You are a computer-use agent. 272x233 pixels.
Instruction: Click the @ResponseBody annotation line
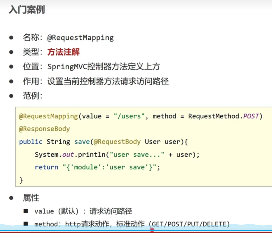coord(45,129)
